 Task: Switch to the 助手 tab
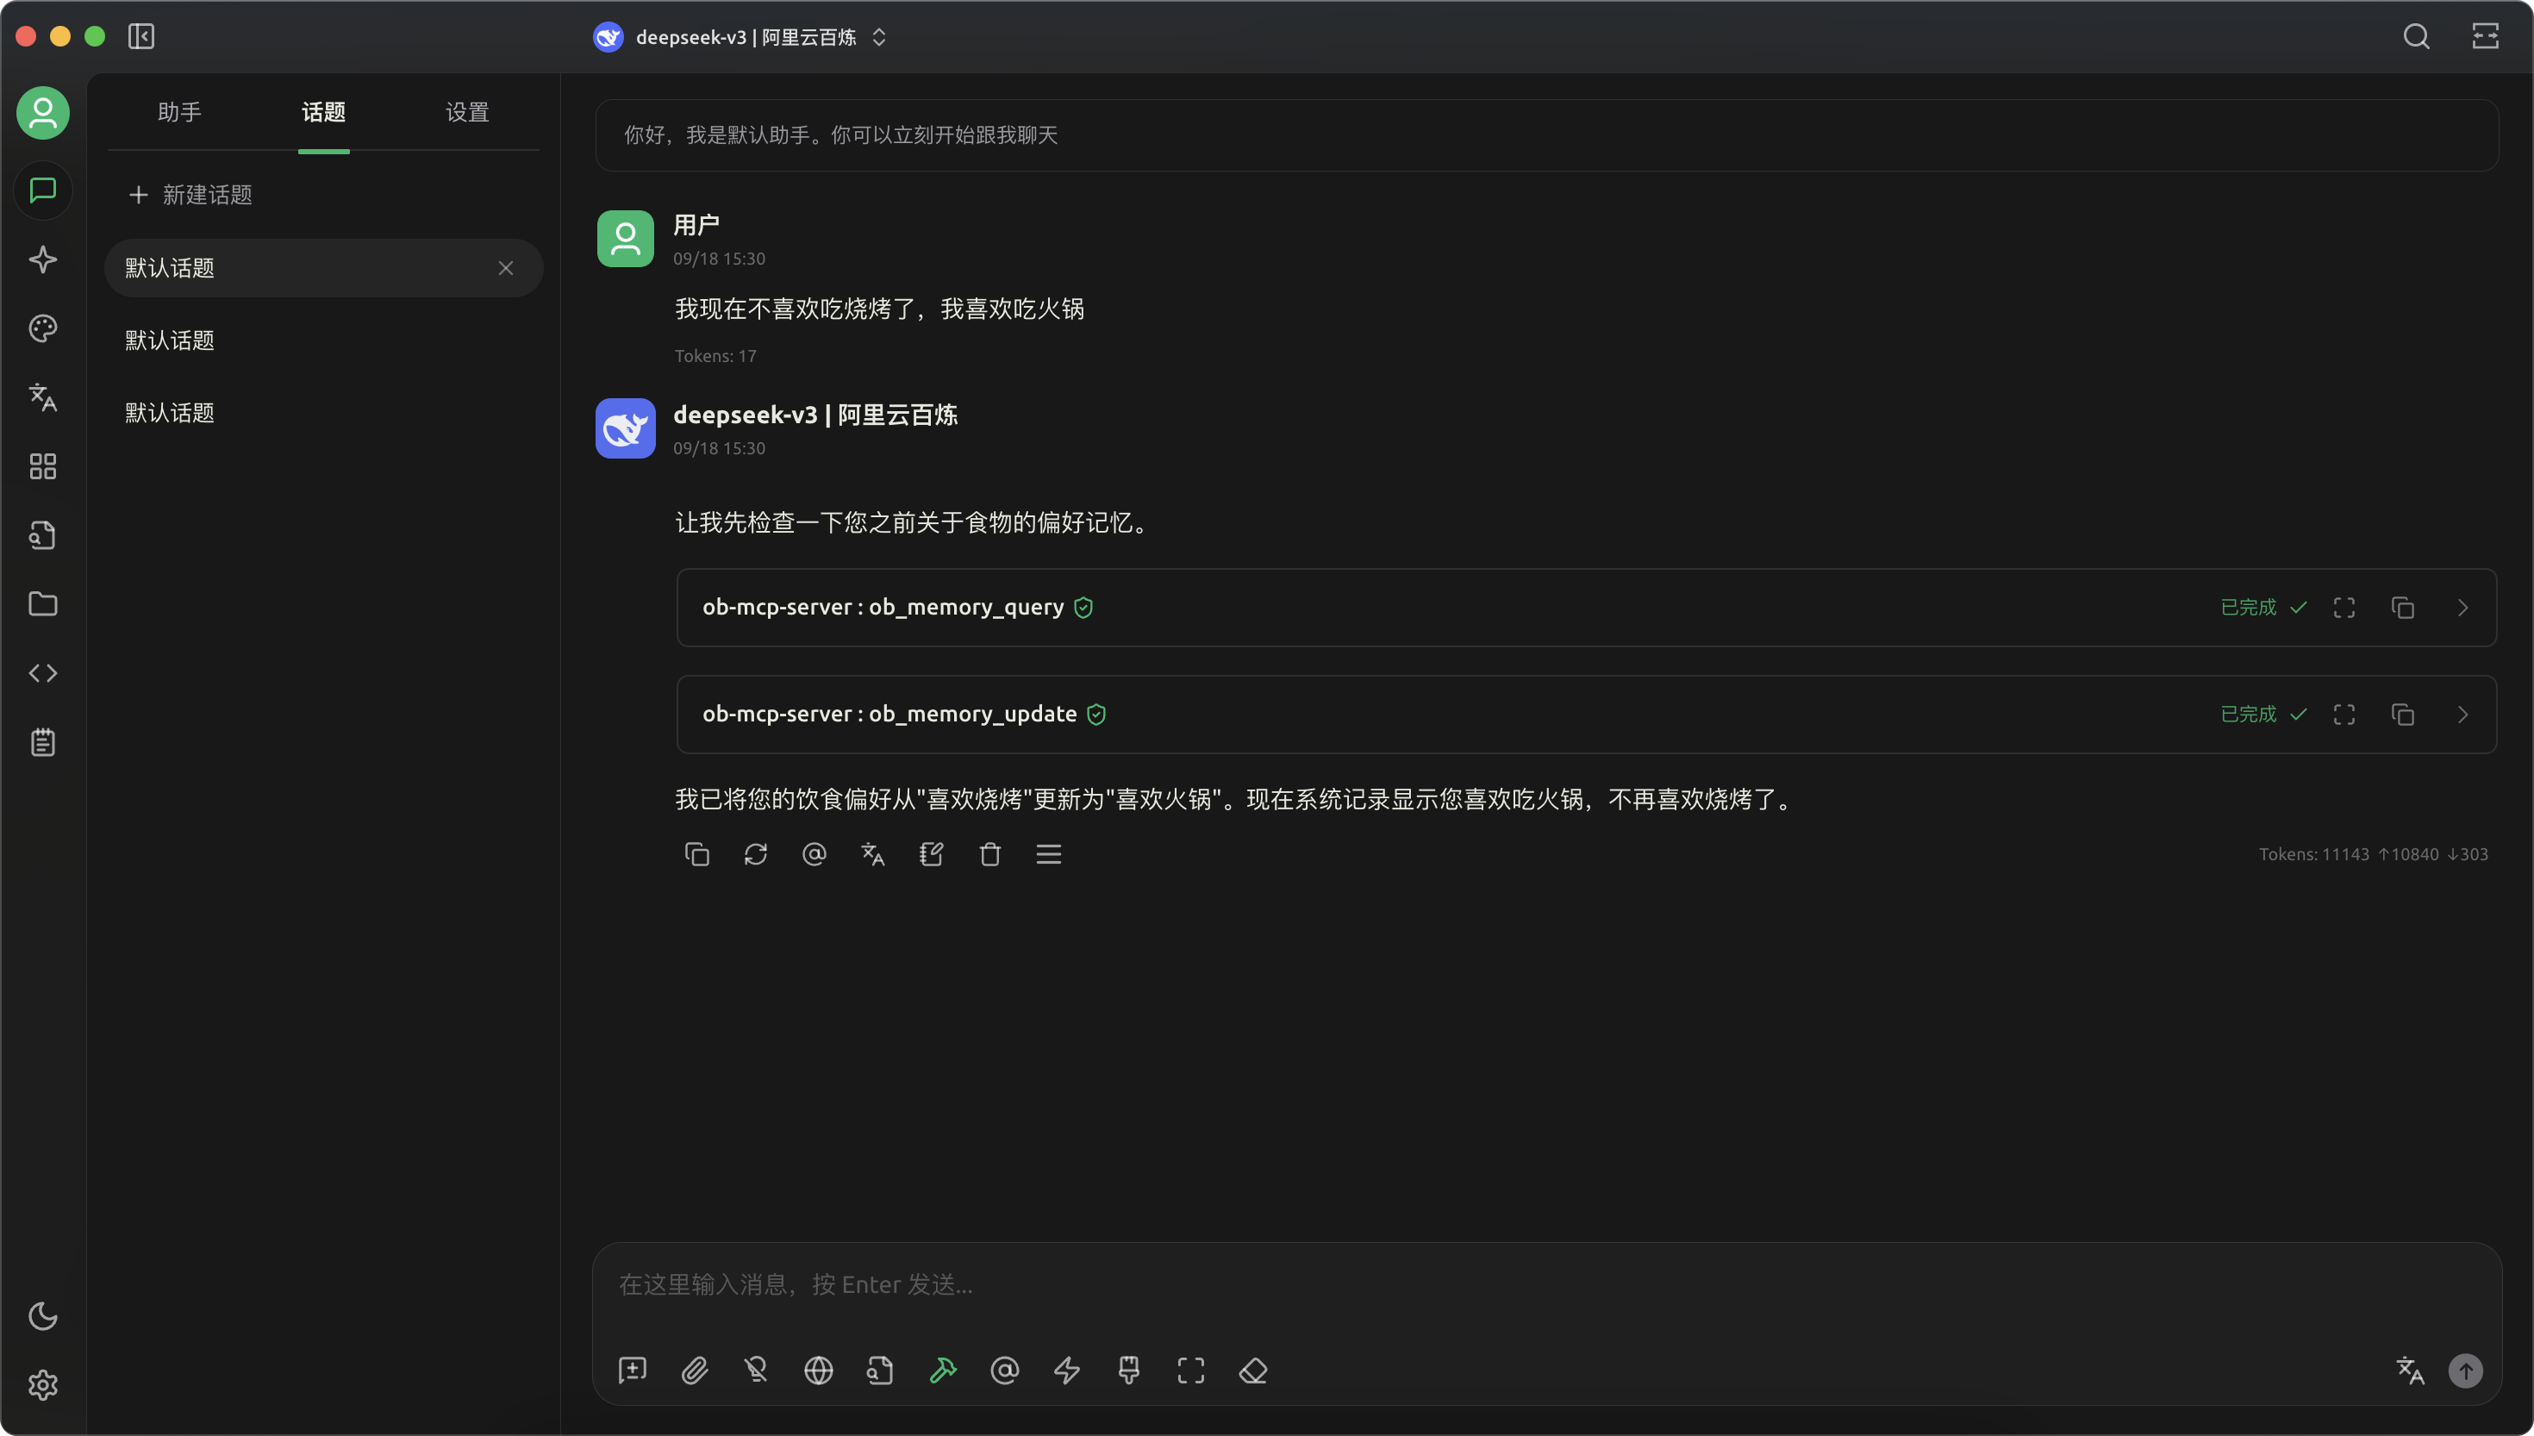pos(179,112)
